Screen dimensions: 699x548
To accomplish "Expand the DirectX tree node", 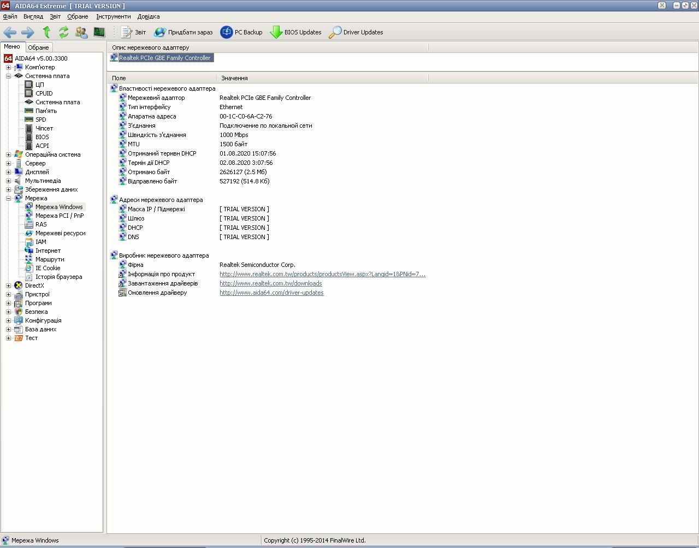I will (x=8, y=285).
